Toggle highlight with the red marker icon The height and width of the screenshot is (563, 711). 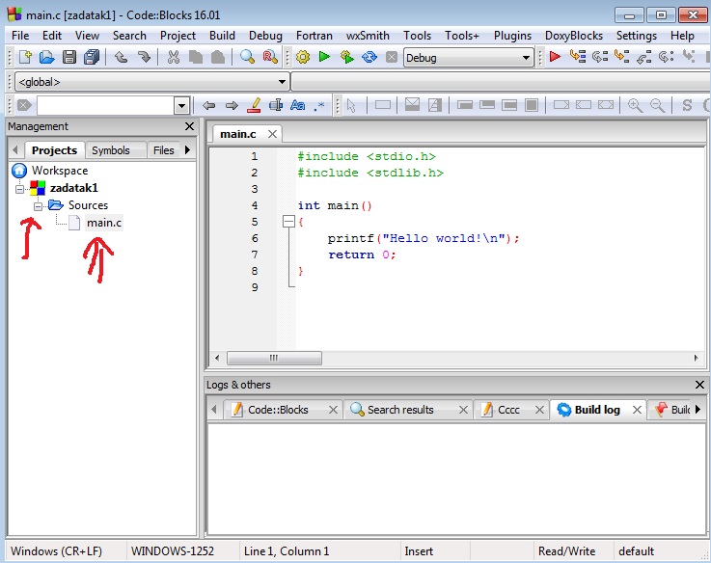254,106
